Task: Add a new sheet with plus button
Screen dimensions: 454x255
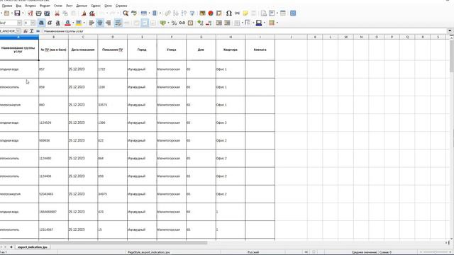Action: (x=11, y=247)
